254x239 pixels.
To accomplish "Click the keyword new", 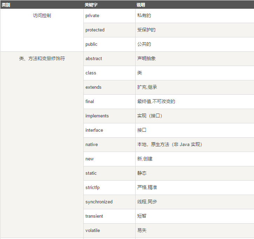I will point(90,159).
